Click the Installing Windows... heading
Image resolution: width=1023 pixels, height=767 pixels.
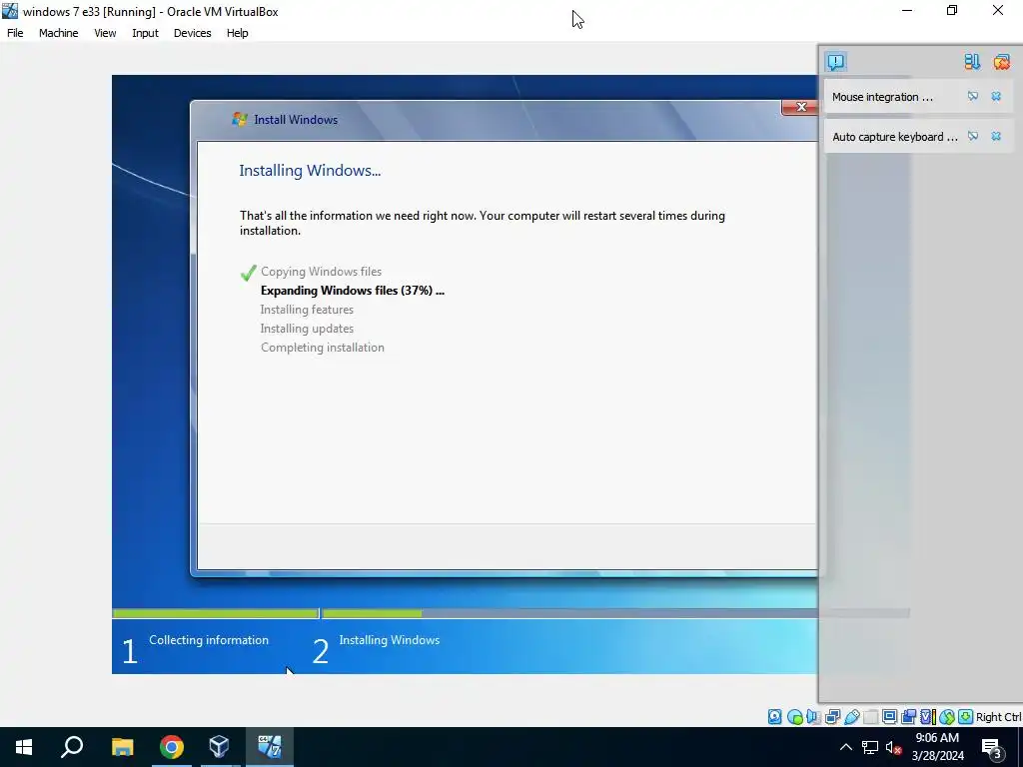click(x=310, y=171)
